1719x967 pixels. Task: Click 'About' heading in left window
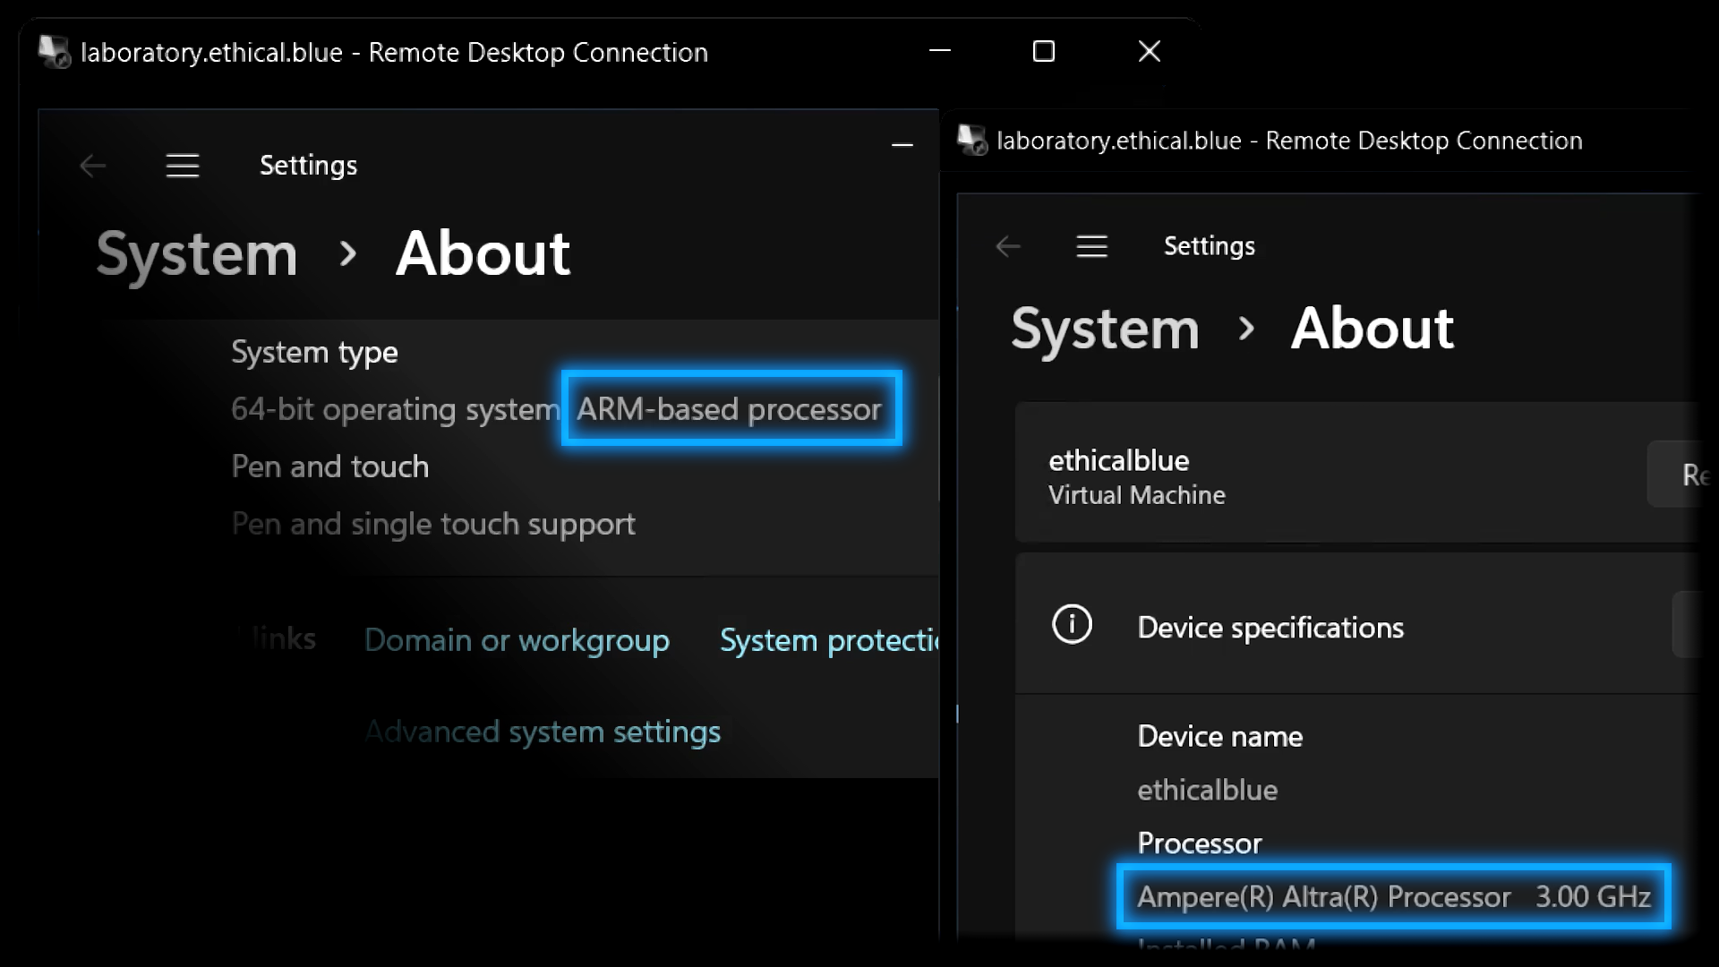[483, 253]
